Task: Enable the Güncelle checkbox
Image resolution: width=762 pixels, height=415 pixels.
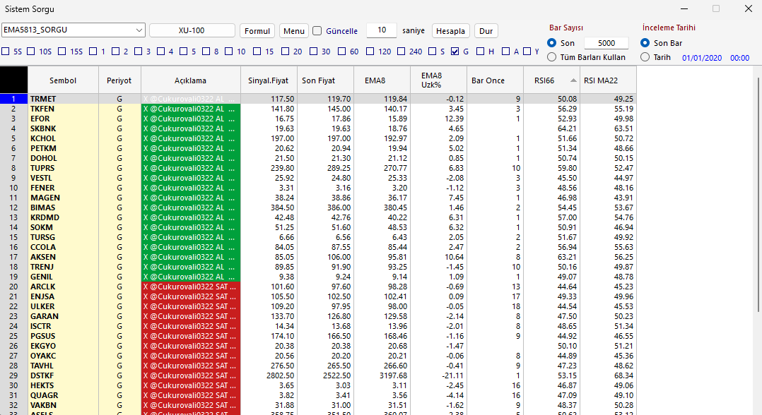Action: [x=317, y=31]
